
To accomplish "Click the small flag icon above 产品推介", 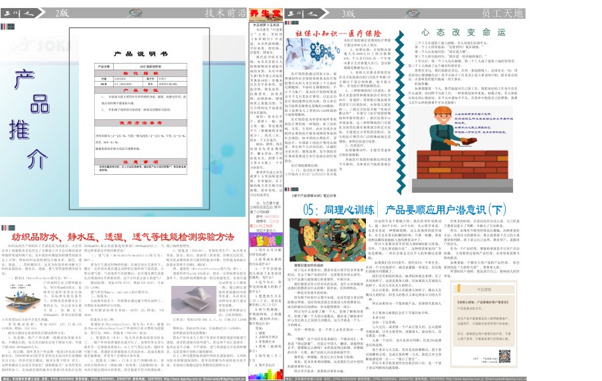I will [x=8, y=27].
